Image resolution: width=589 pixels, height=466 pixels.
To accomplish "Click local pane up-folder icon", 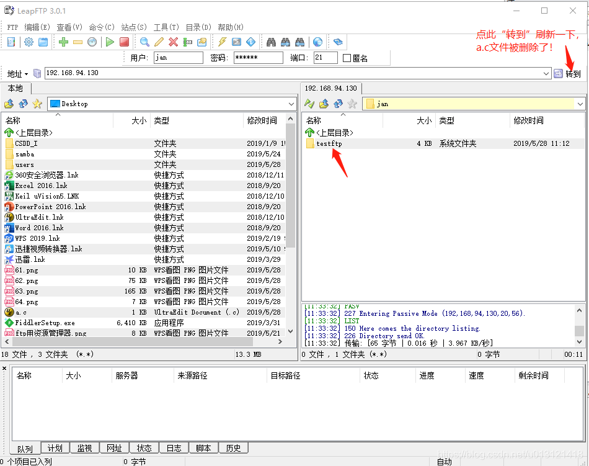I will click(9, 104).
